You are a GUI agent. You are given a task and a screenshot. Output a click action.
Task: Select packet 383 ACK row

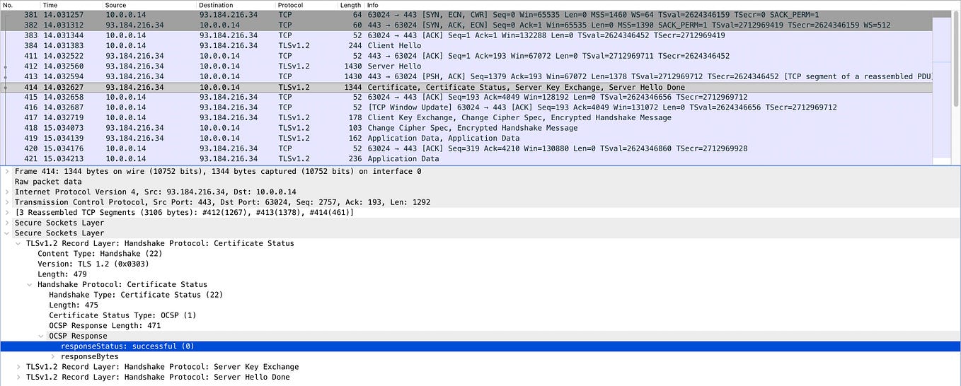(x=467, y=35)
